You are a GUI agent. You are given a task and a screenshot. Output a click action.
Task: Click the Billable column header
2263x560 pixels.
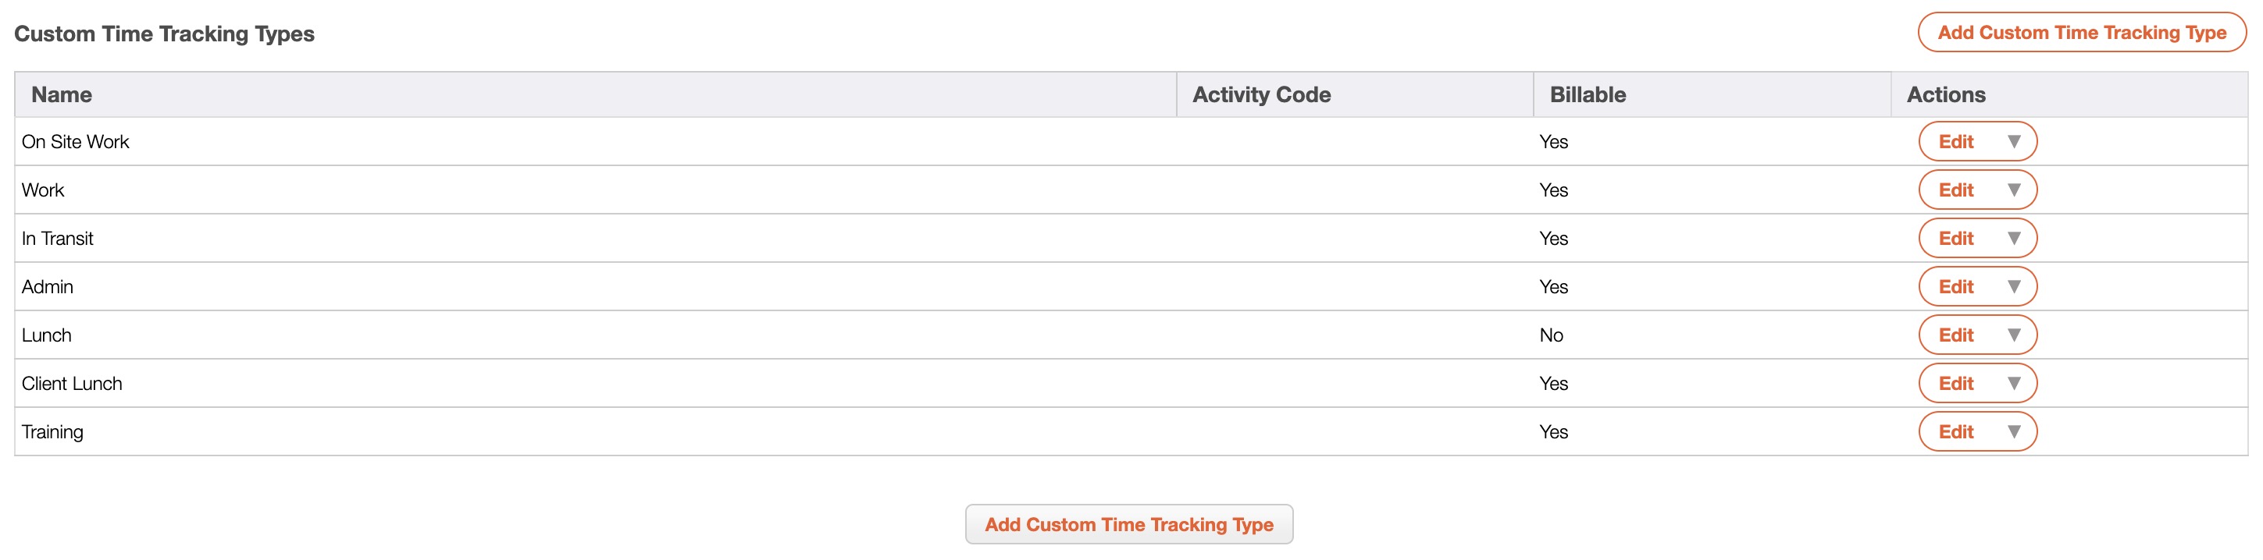click(1588, 95)
